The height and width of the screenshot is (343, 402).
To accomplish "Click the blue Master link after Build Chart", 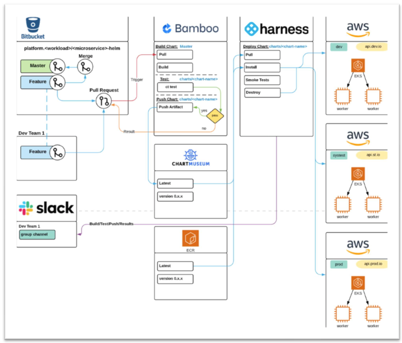I will pos(186,47).
